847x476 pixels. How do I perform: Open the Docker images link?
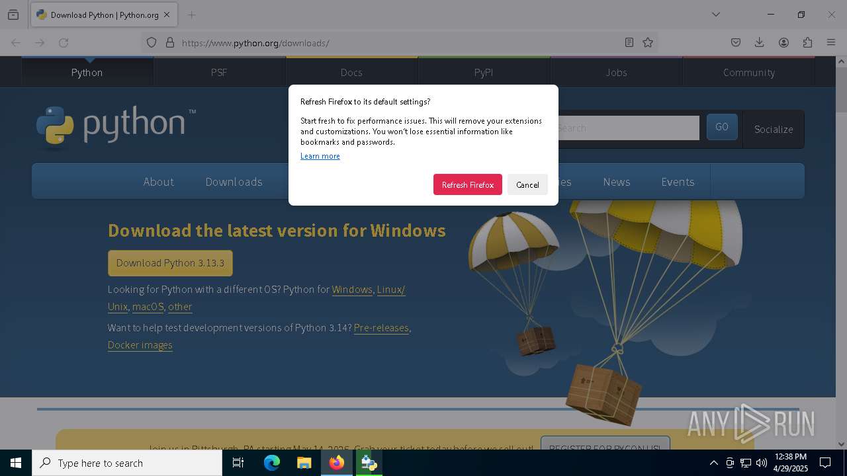(x=140, y=345)
